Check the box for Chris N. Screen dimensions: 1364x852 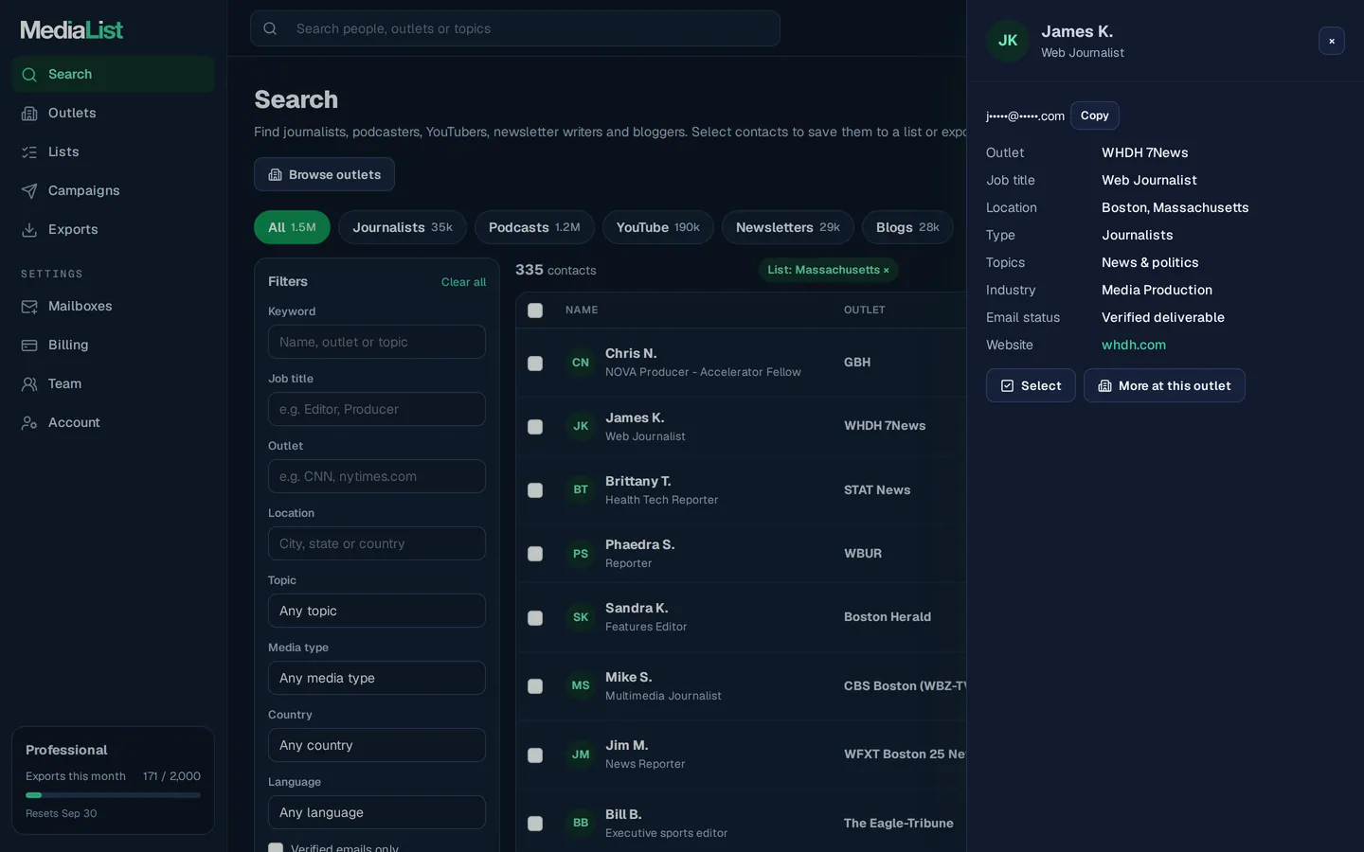pyautogui.click(x=535, y=364)
